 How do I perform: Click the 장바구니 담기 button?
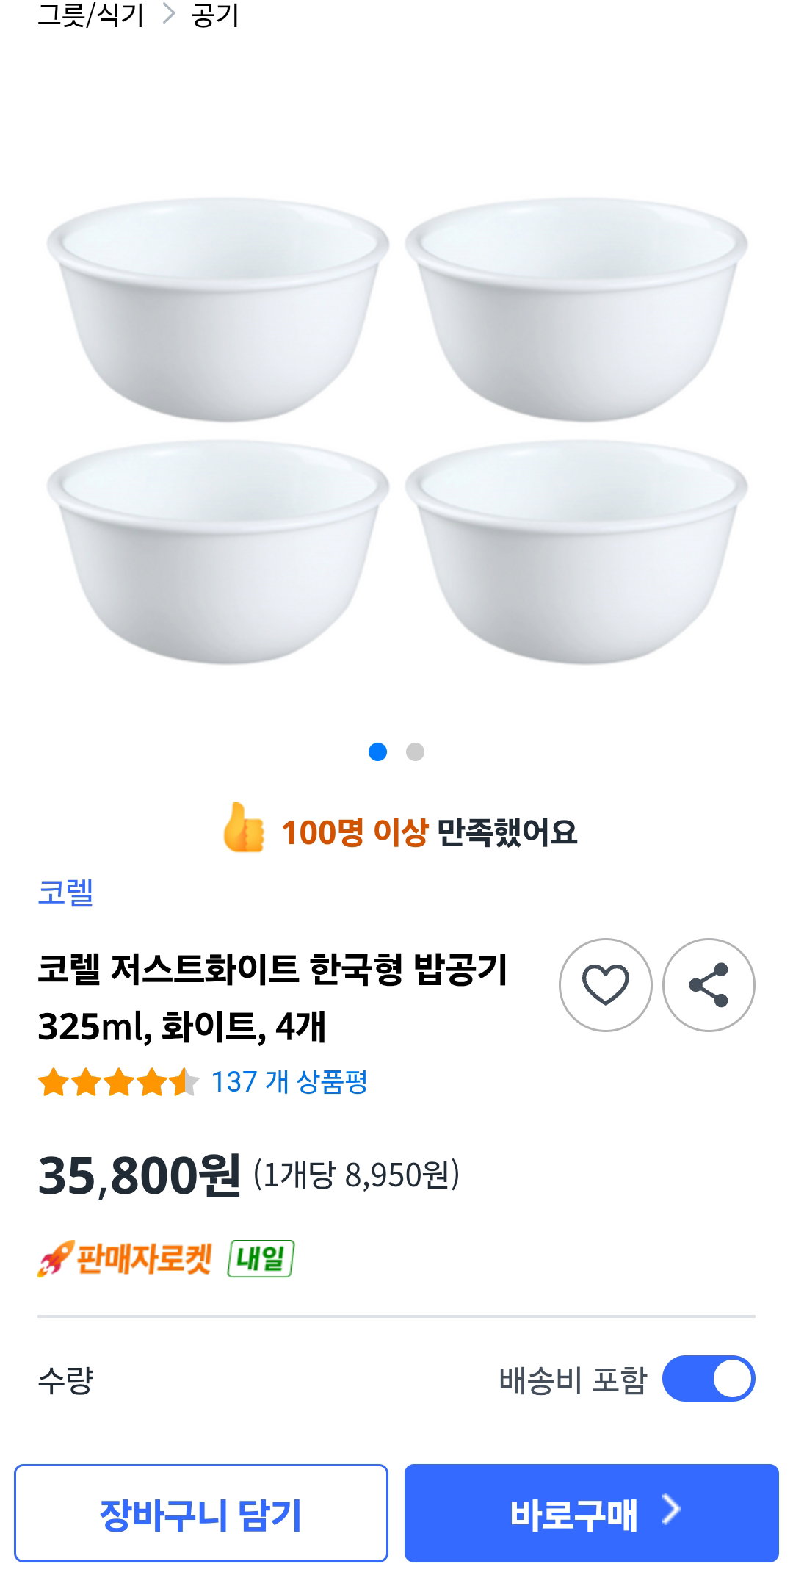tap(201, 1513)
